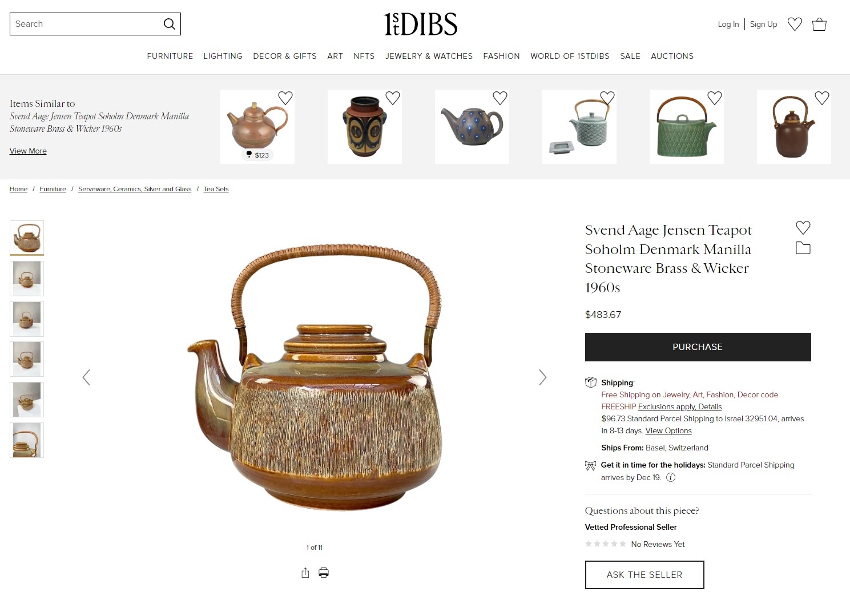Screen dimensions: 850x604
Task: Save item to folder icon
Action: (803, 248)
